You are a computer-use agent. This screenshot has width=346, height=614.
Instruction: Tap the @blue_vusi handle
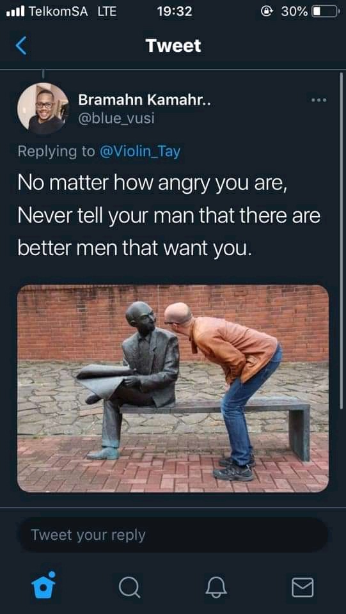click(x=116, y=118)
